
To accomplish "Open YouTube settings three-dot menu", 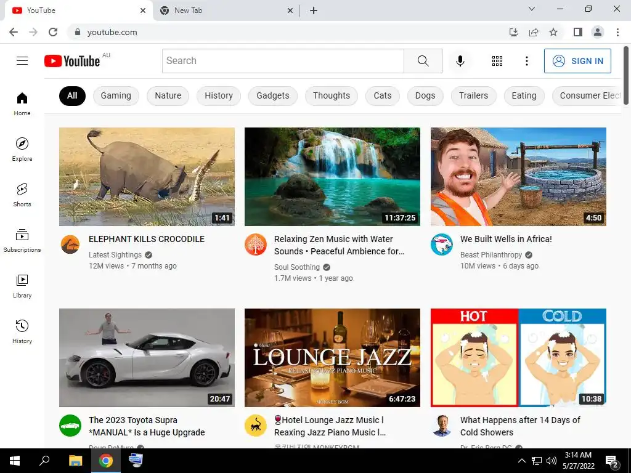I will pyautogui.click(x=526, y=61).
